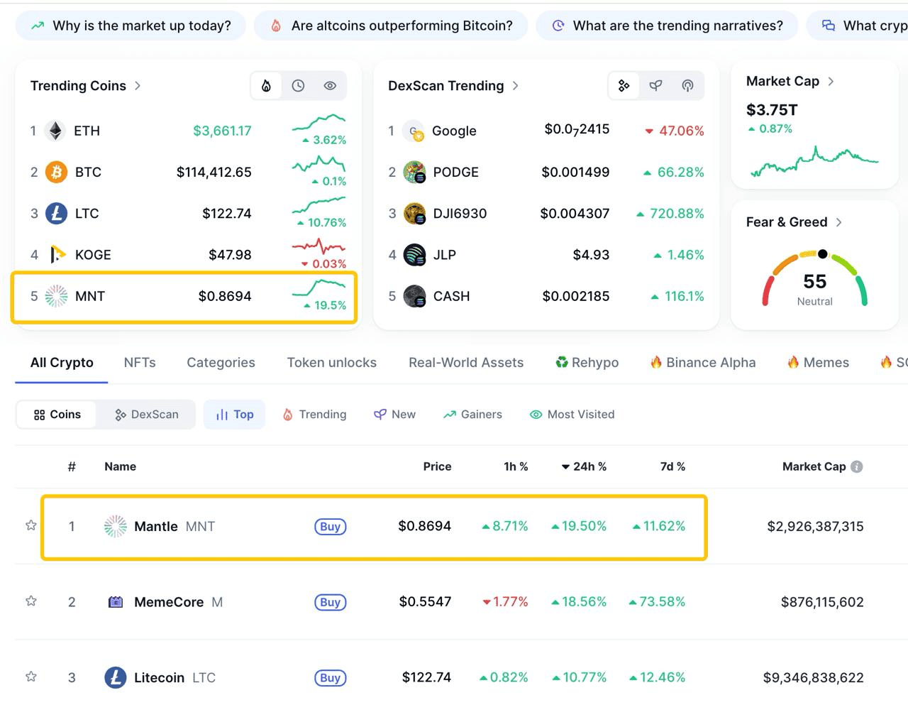Click the PODGE price $0.001499

click(575, 173)
